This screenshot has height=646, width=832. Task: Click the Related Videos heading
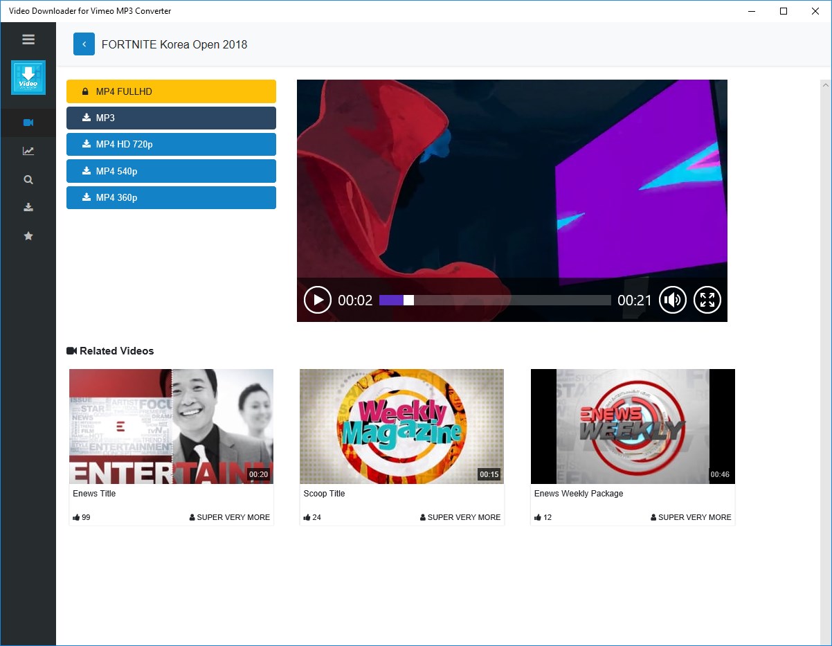[x=110, y=351]
